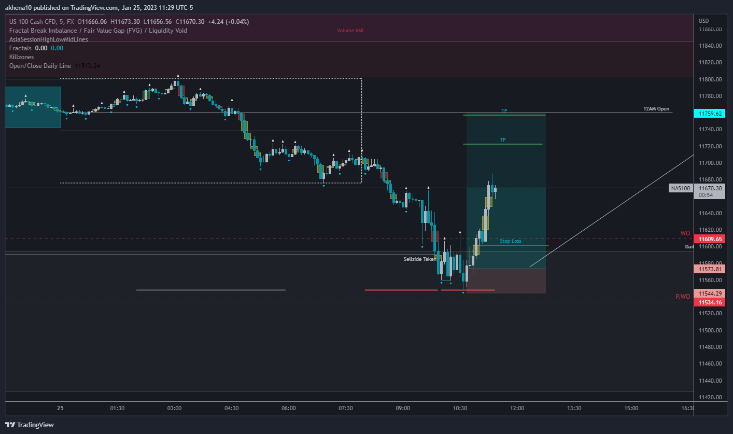Click the 15:00 time axis label

(x=631, y=408)
